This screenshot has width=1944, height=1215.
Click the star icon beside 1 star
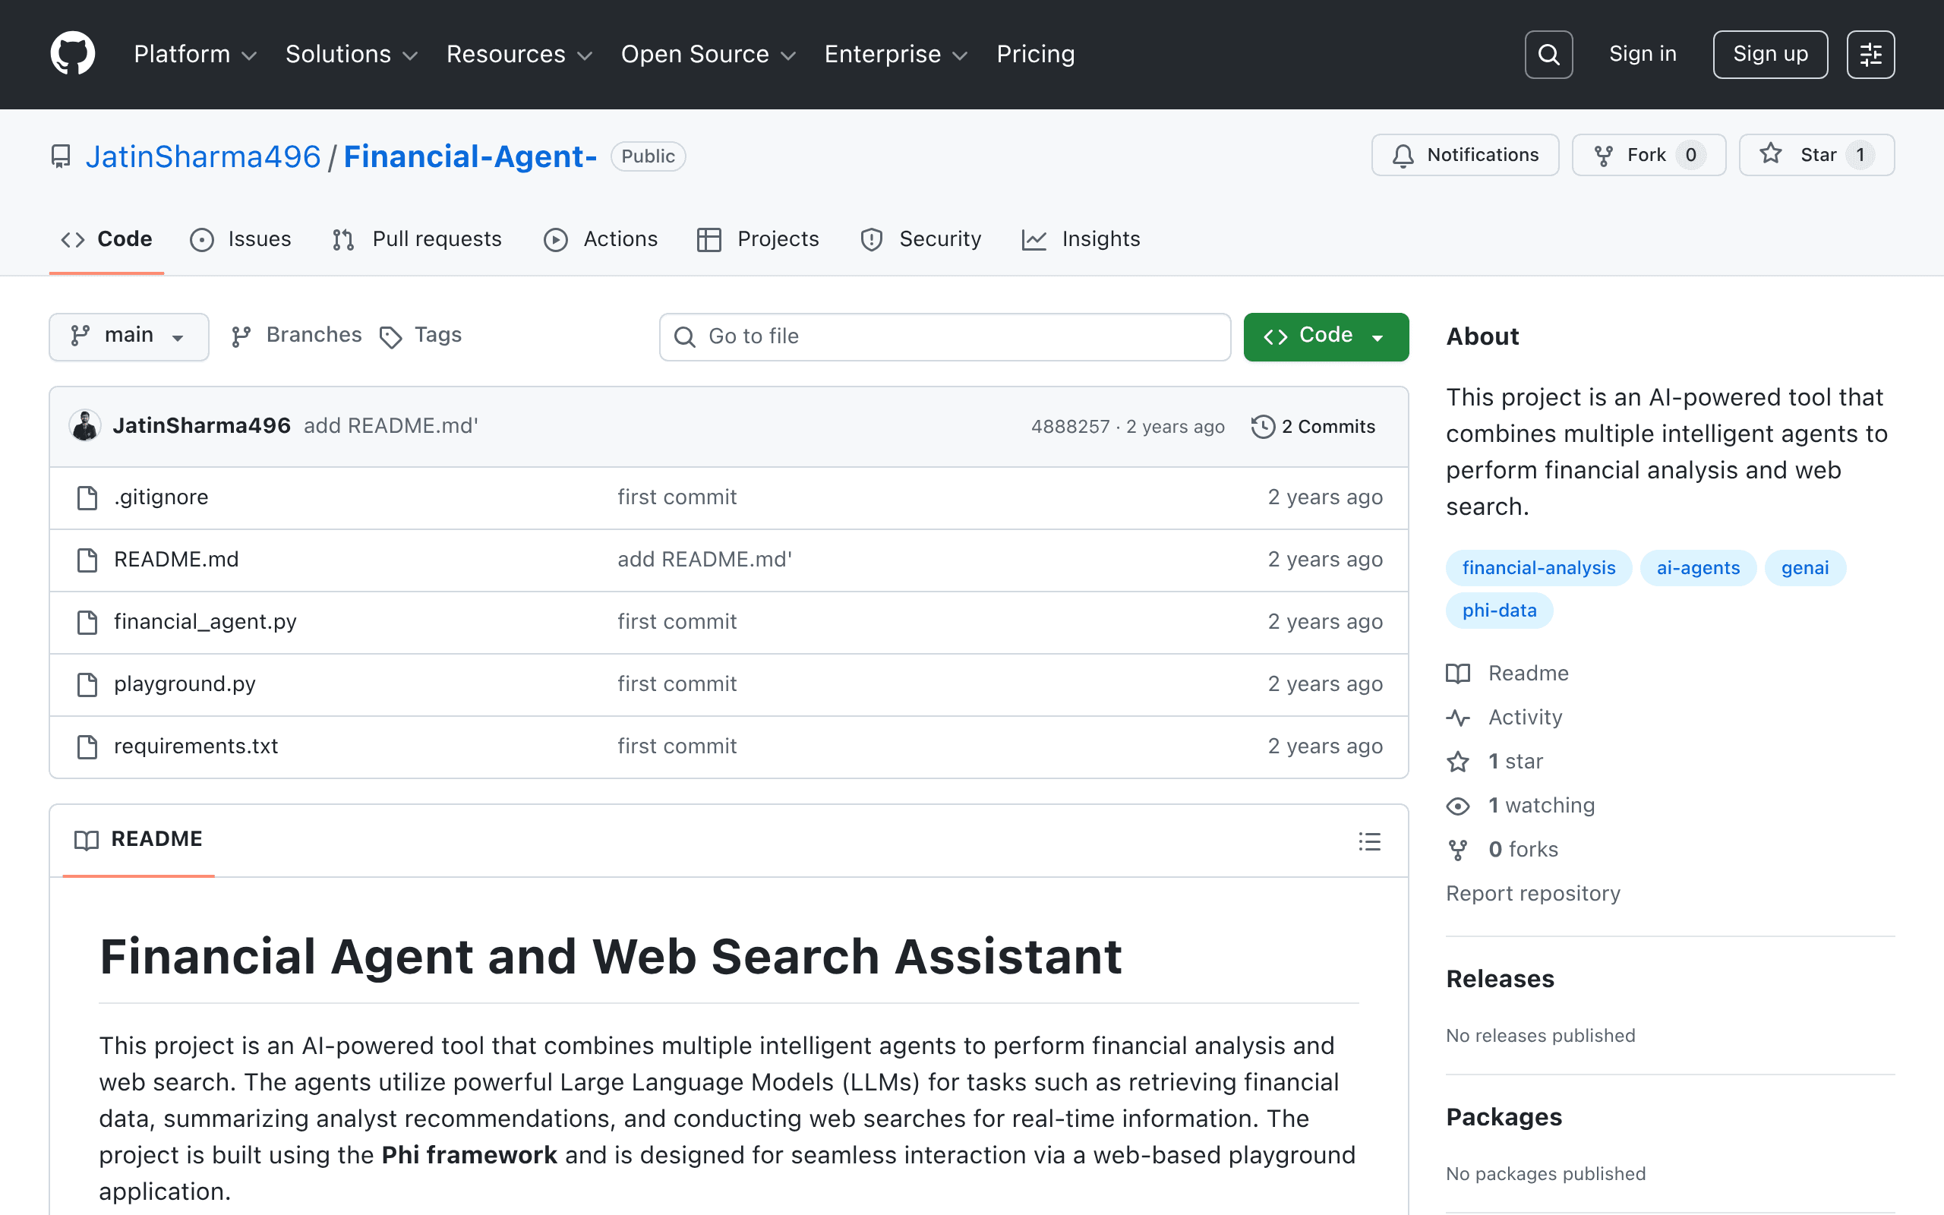(1458, 762)
